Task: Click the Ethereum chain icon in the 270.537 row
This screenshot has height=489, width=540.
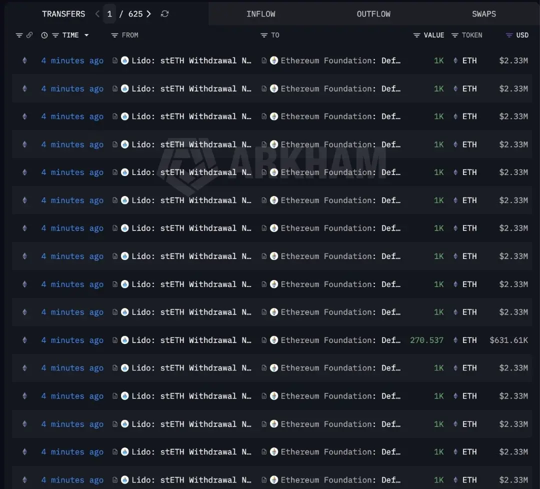Action: pyautogui.click(x=25, y=340)
